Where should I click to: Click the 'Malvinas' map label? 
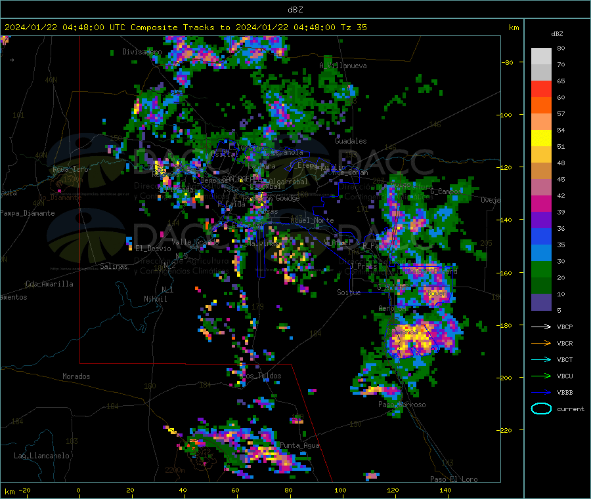click(263, 243)
